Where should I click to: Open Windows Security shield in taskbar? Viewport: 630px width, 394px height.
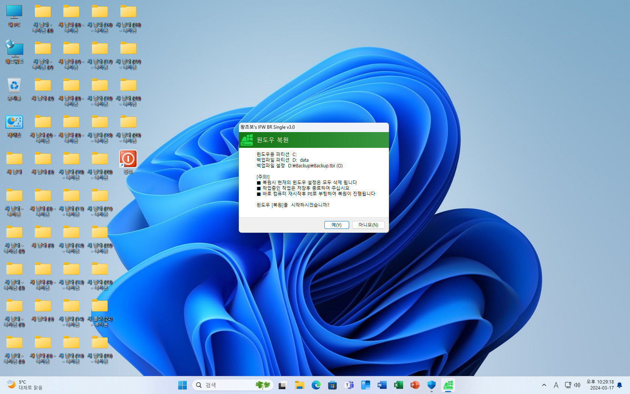tap(431, 385)
